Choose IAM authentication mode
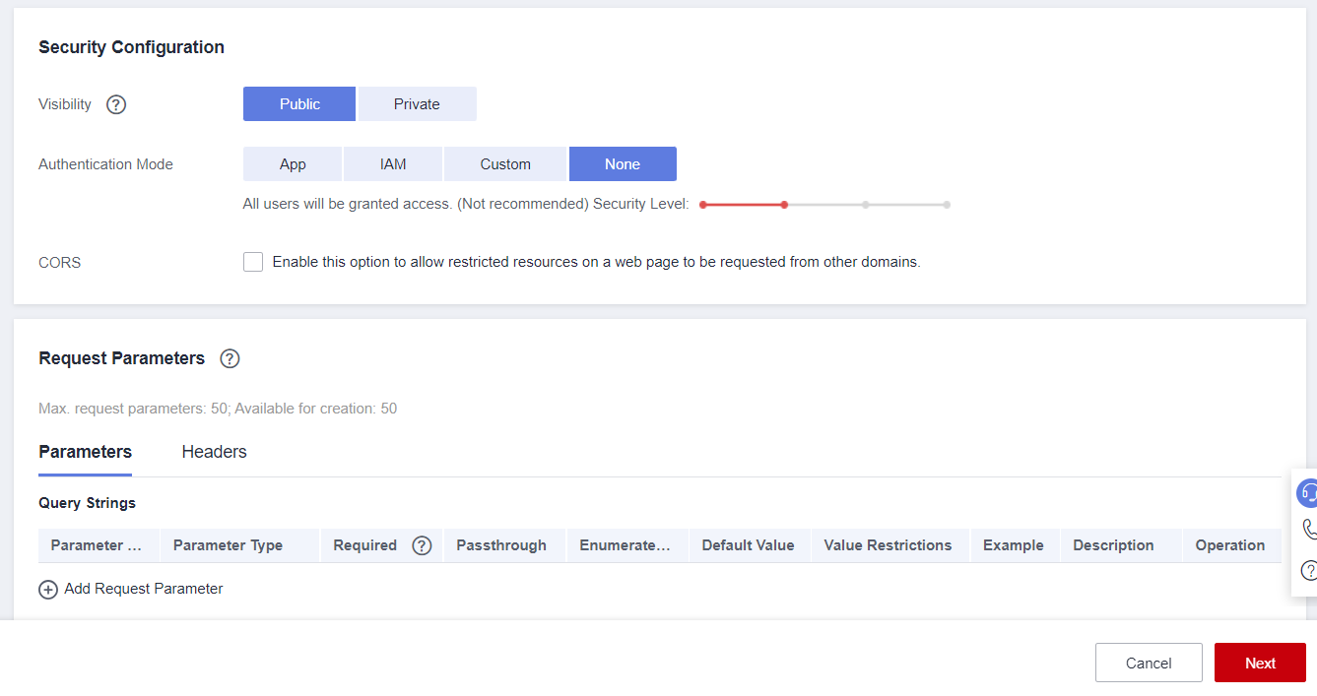 point(393,164)
